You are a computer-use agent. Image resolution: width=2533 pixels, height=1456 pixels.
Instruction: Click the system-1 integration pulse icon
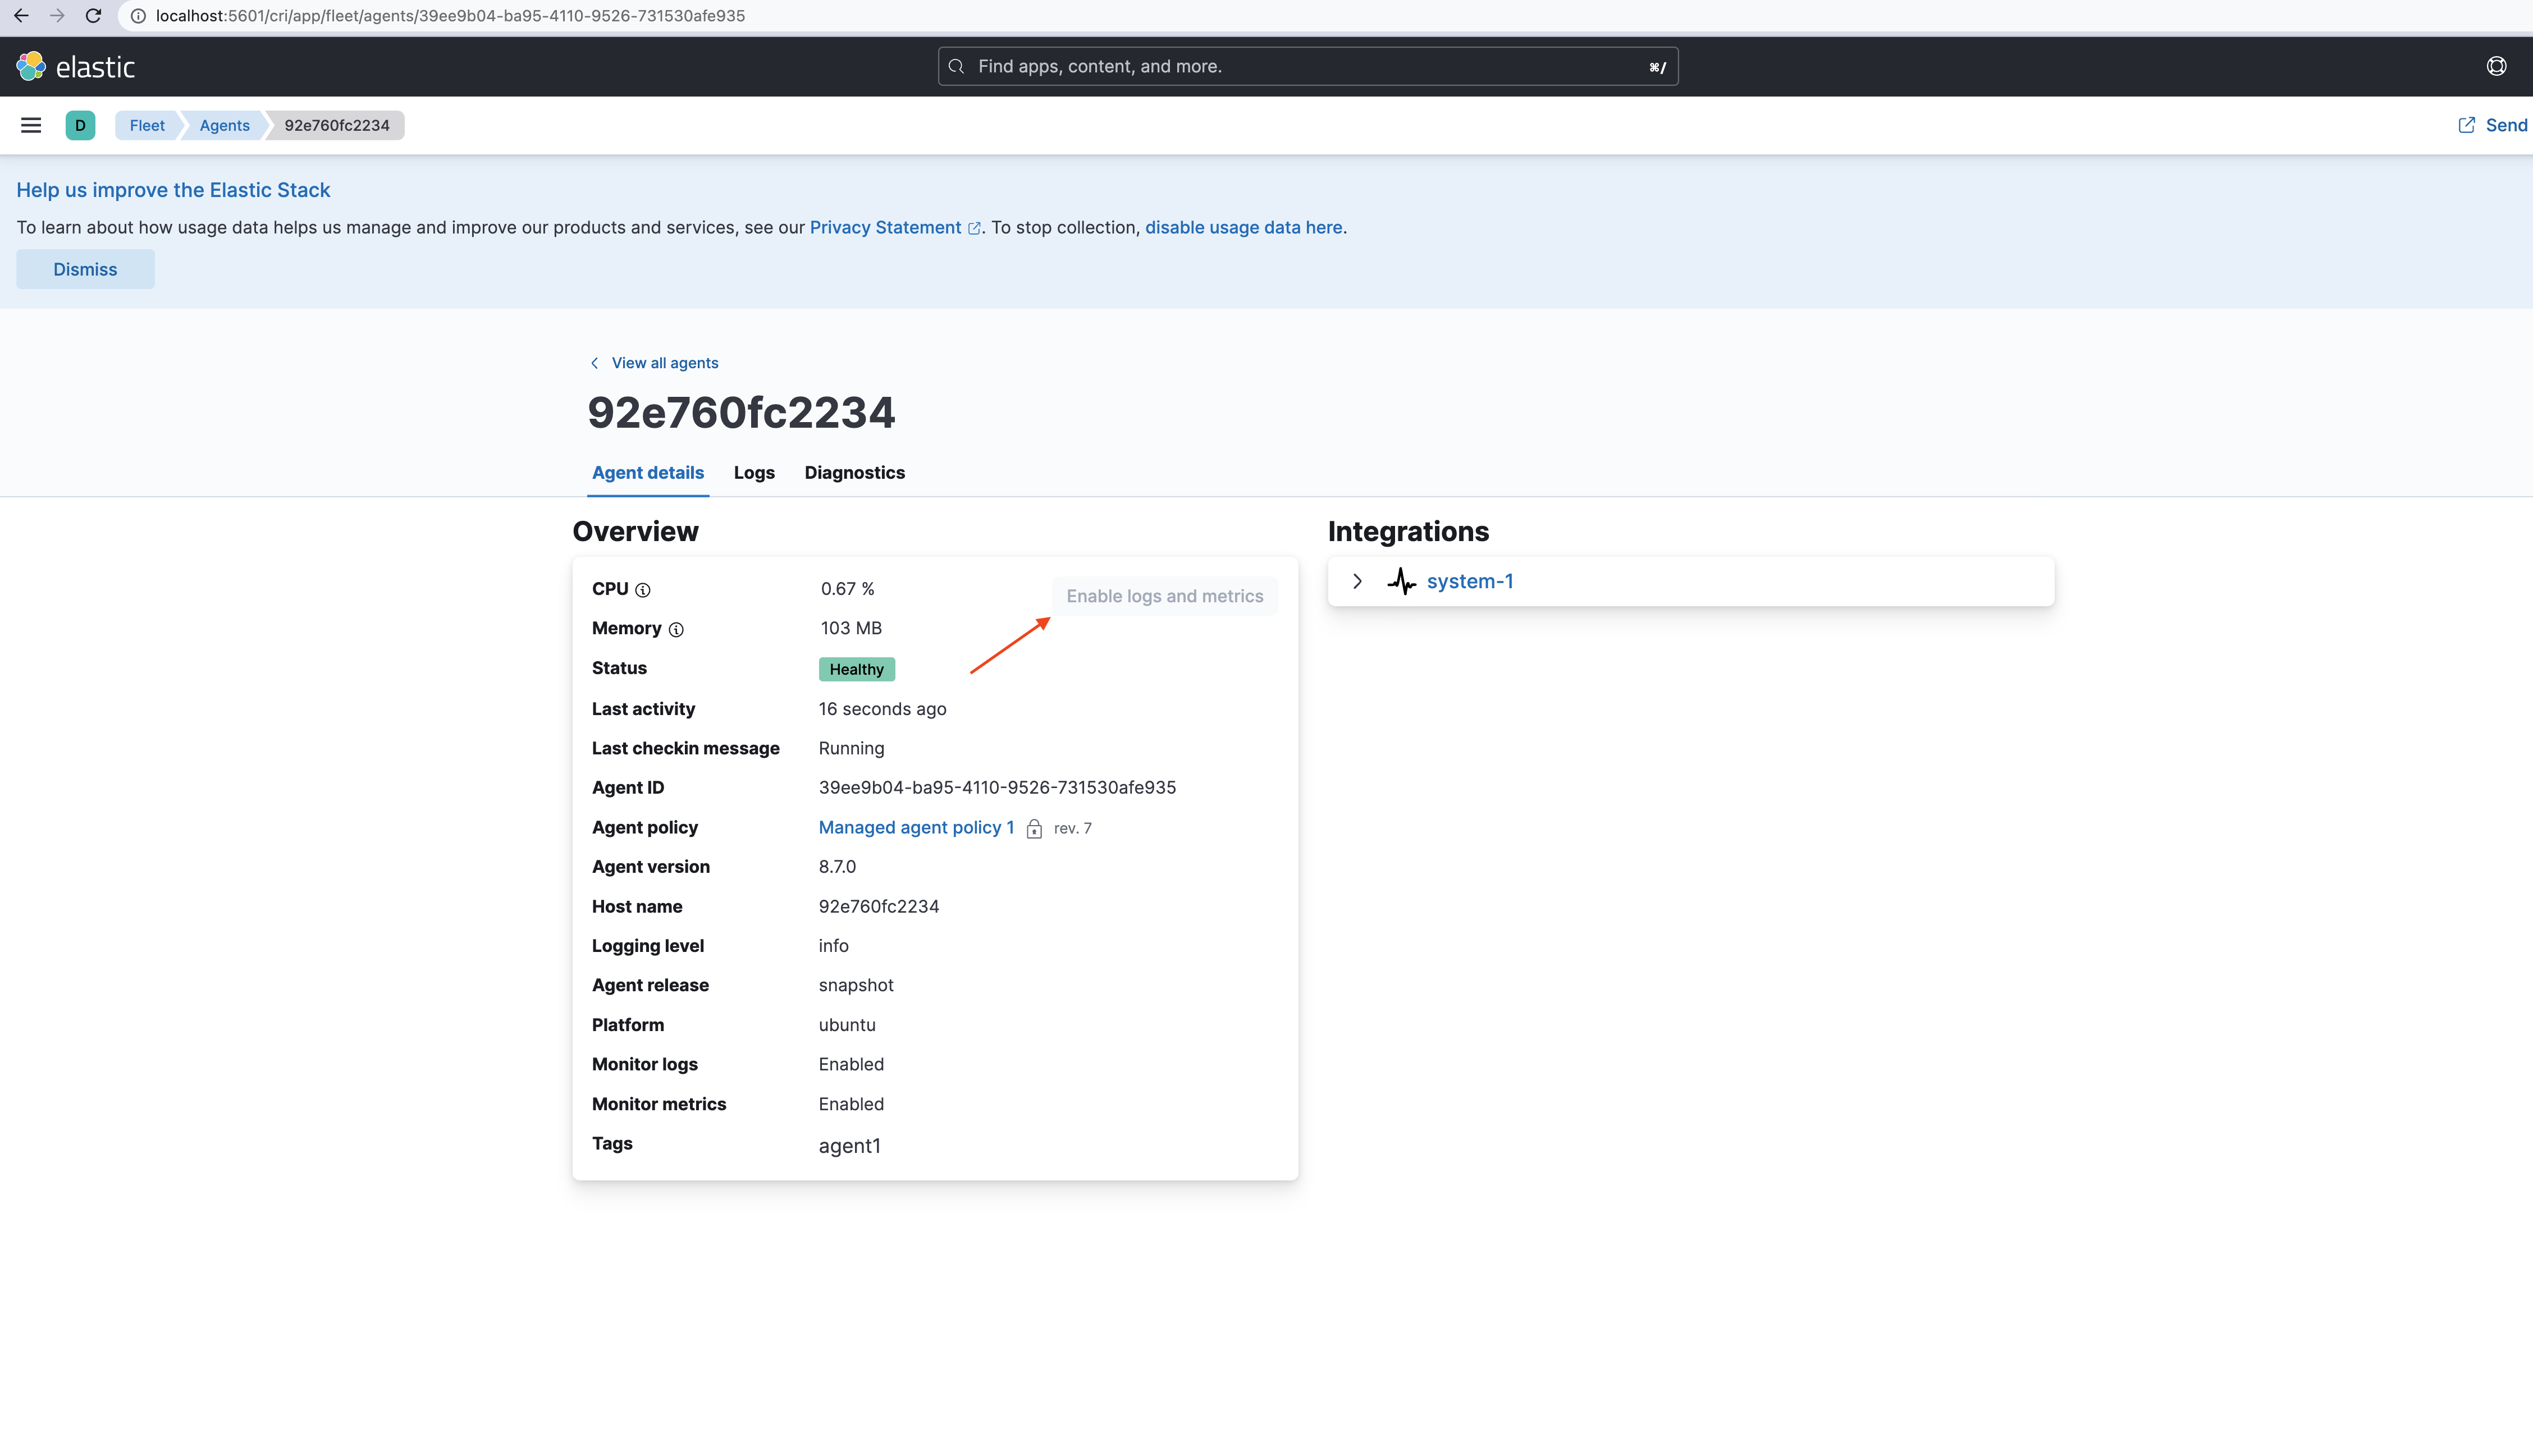point(1401,581)
